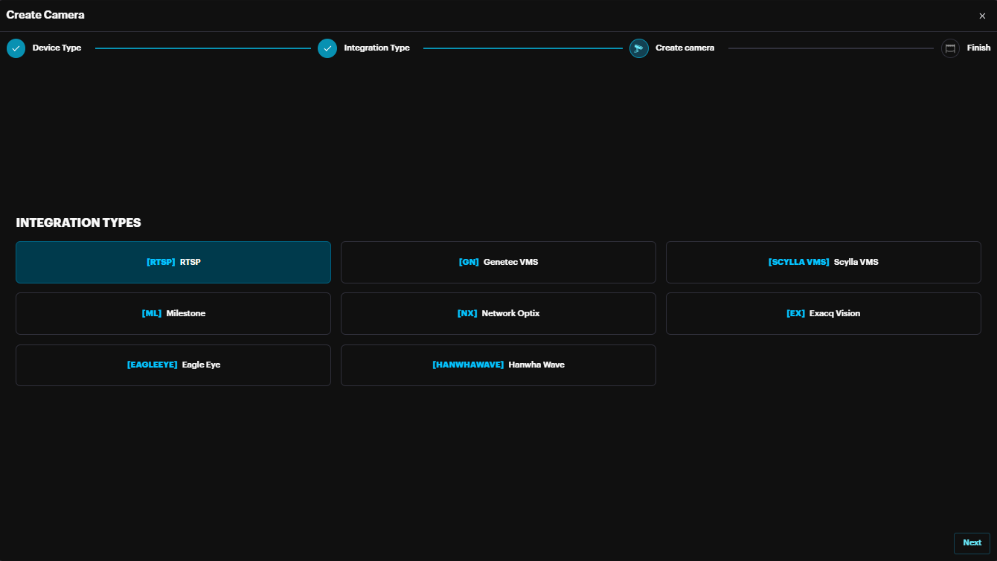Choose the Hanwha Wave integration
Image resolution: width=997 pixels, height=561 pixels.
(499, 365)
